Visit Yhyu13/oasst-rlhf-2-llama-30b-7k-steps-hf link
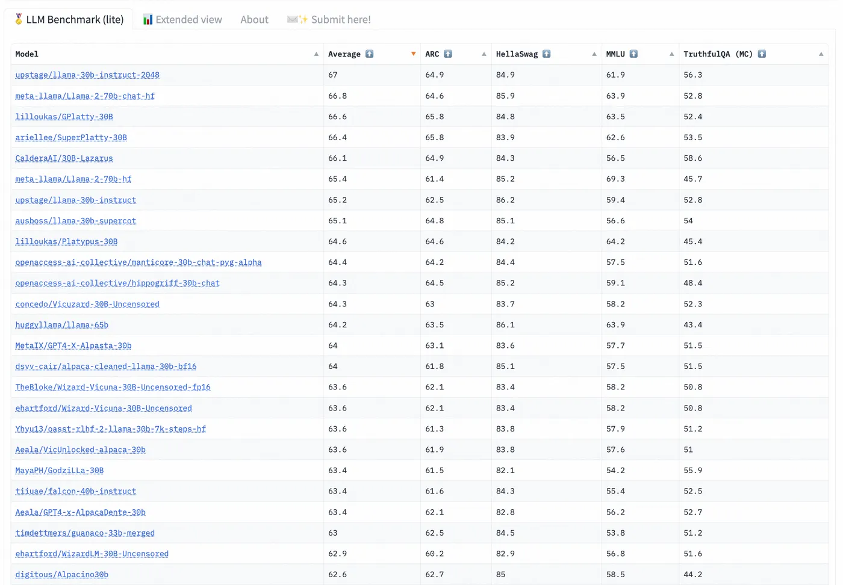This screenshot has height=585, width=843. tap(111, 429)
